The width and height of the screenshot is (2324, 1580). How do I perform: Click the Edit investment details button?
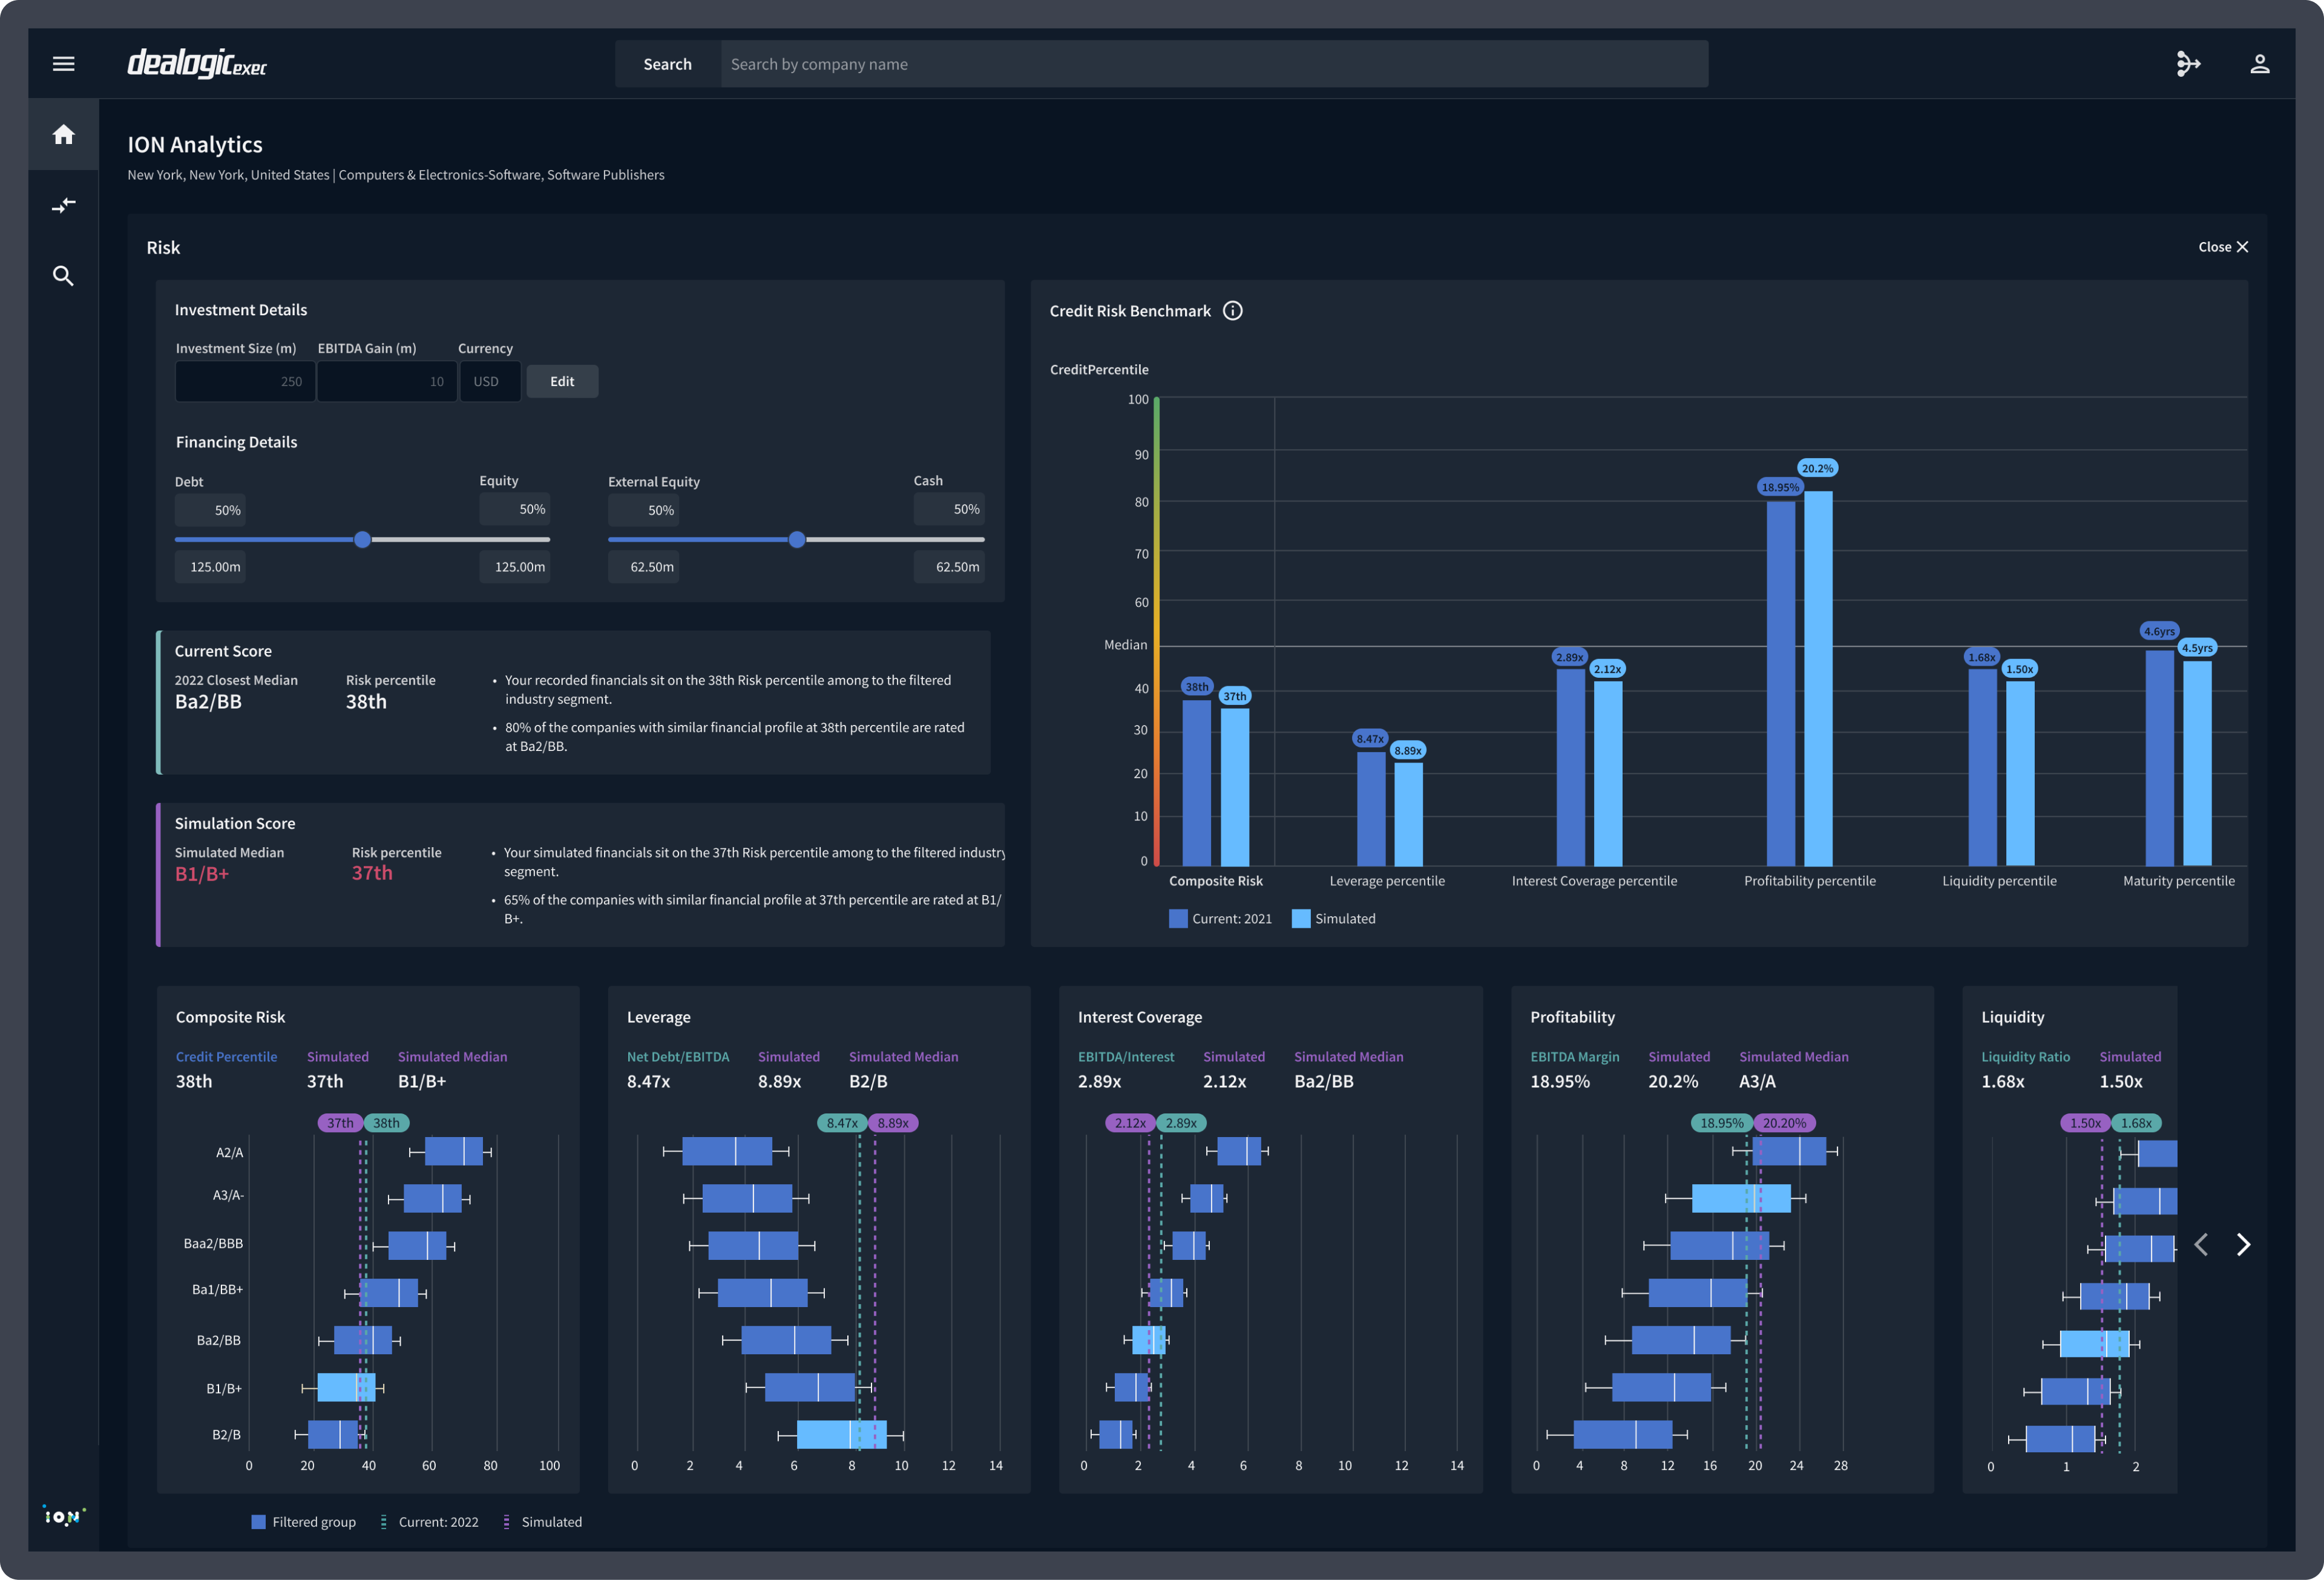[x=562, y=381]
